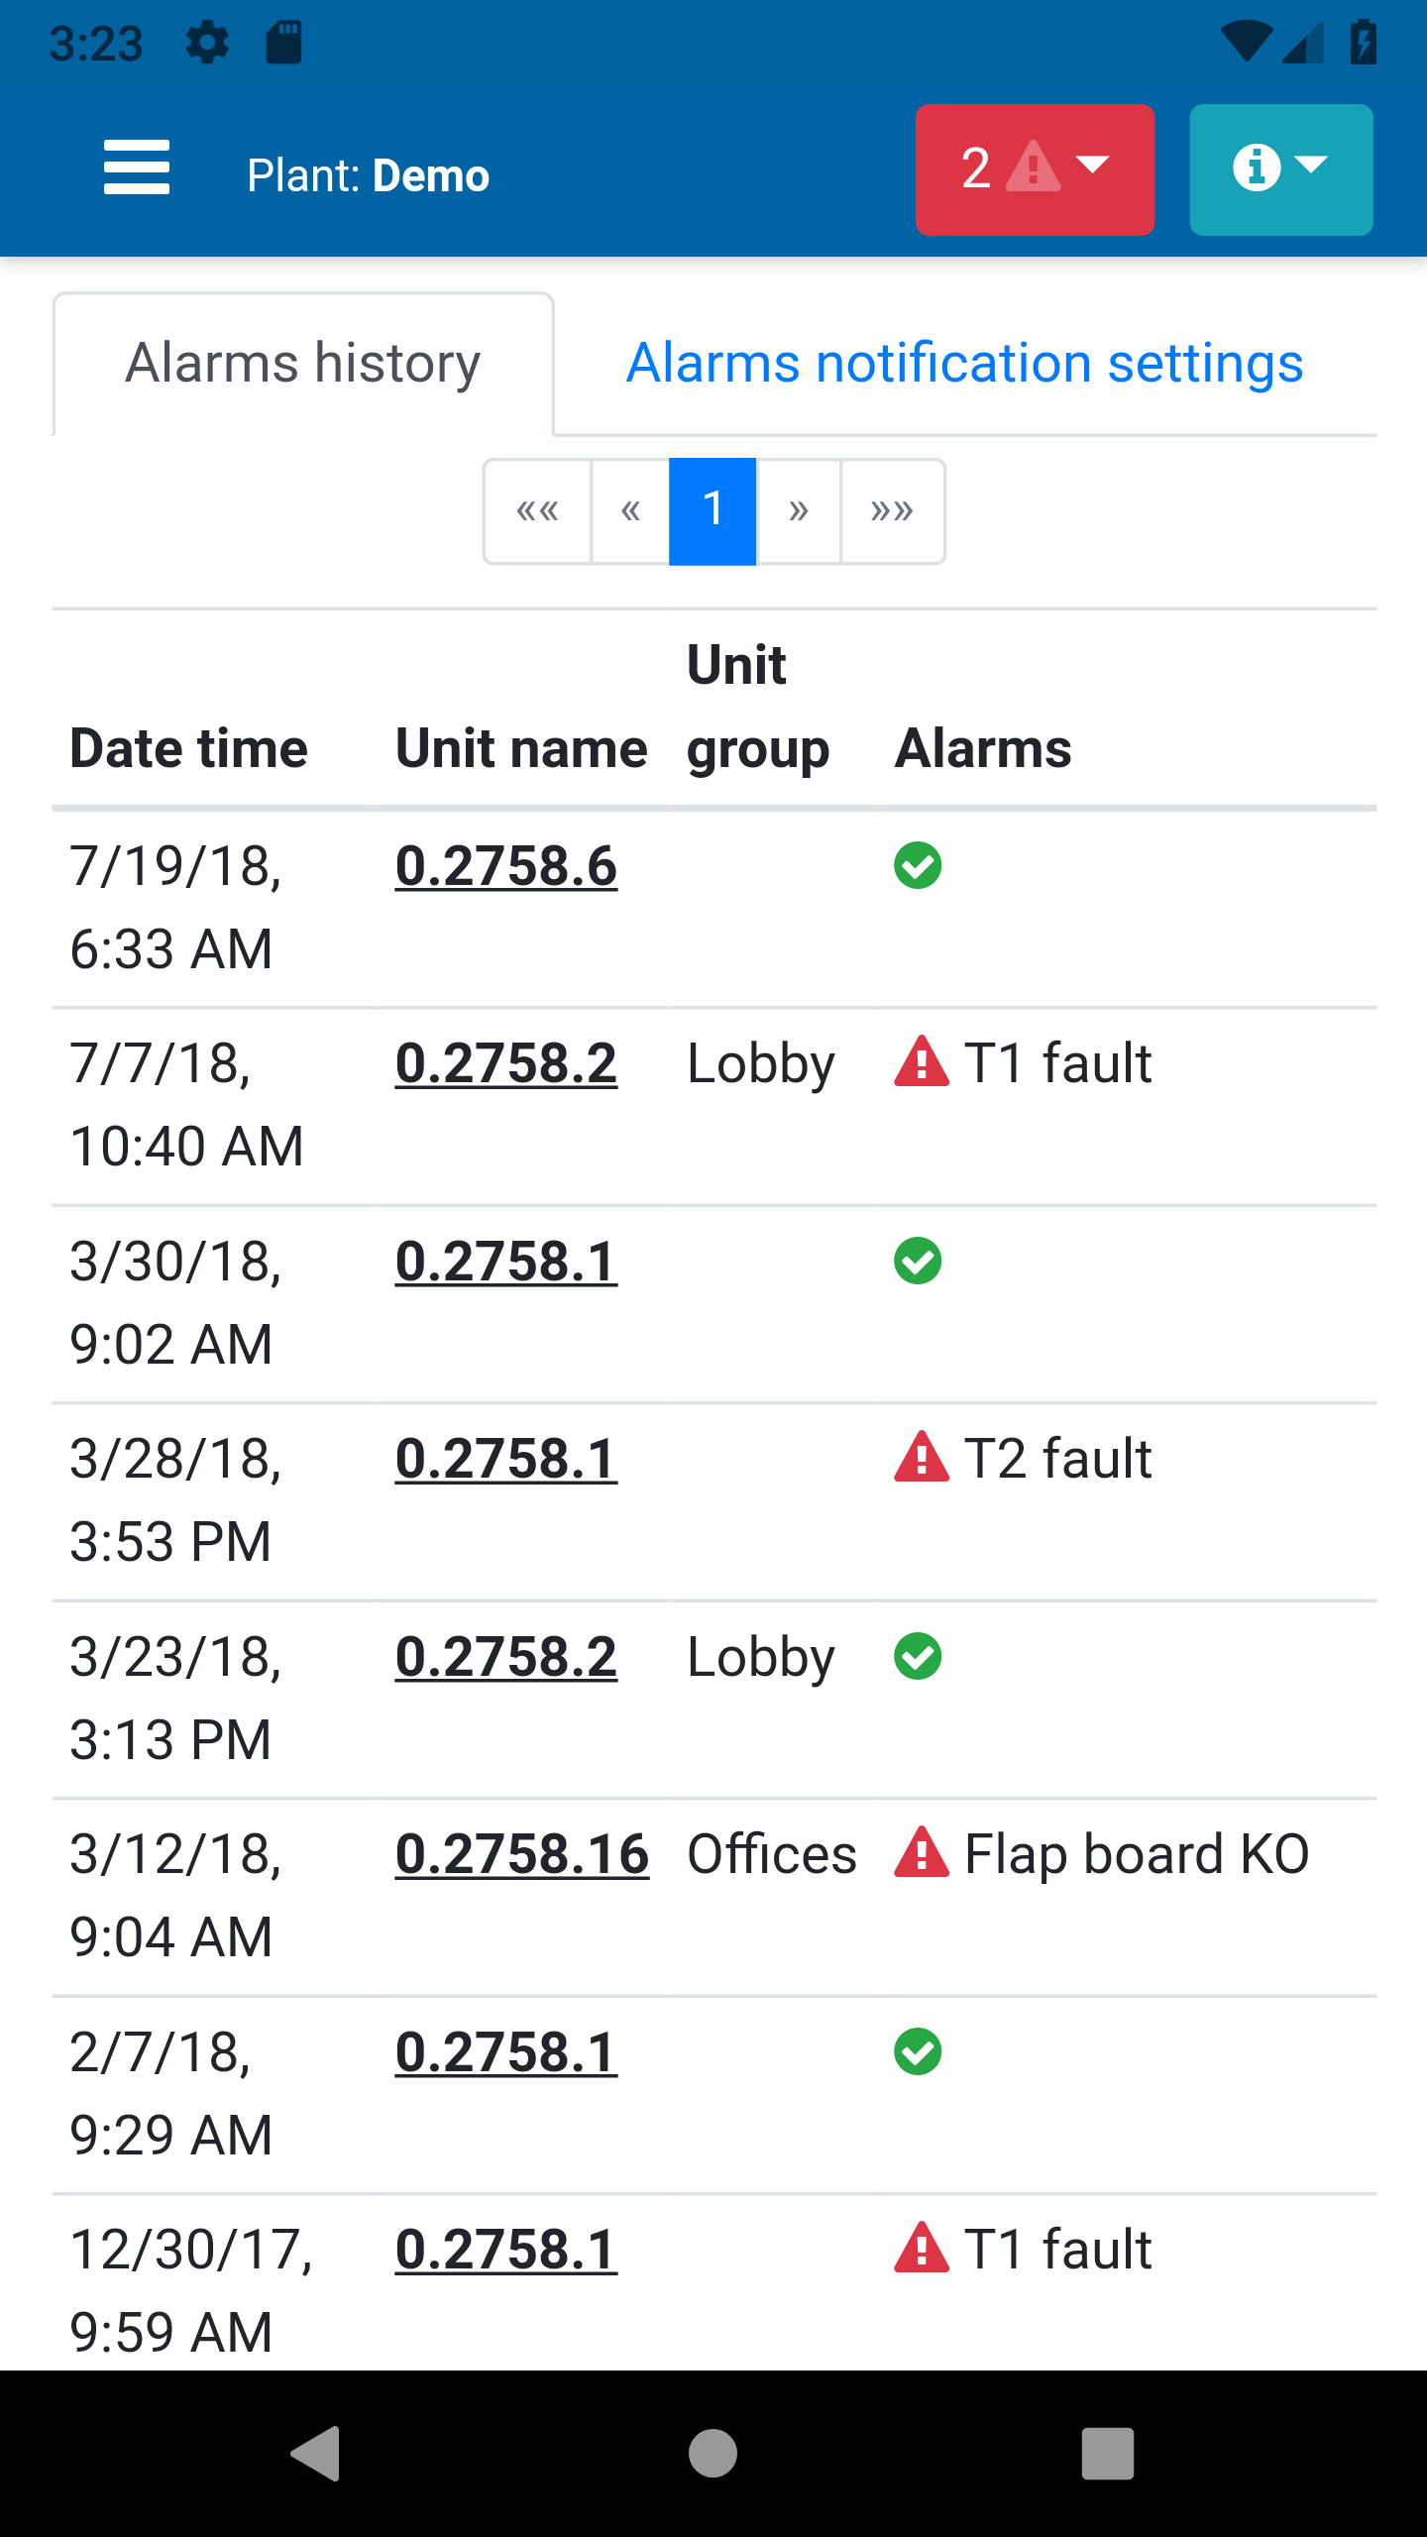Open the hamburger navigation menu
The height and width of the screenshot is (2537, 1427).
coord(137,168)
